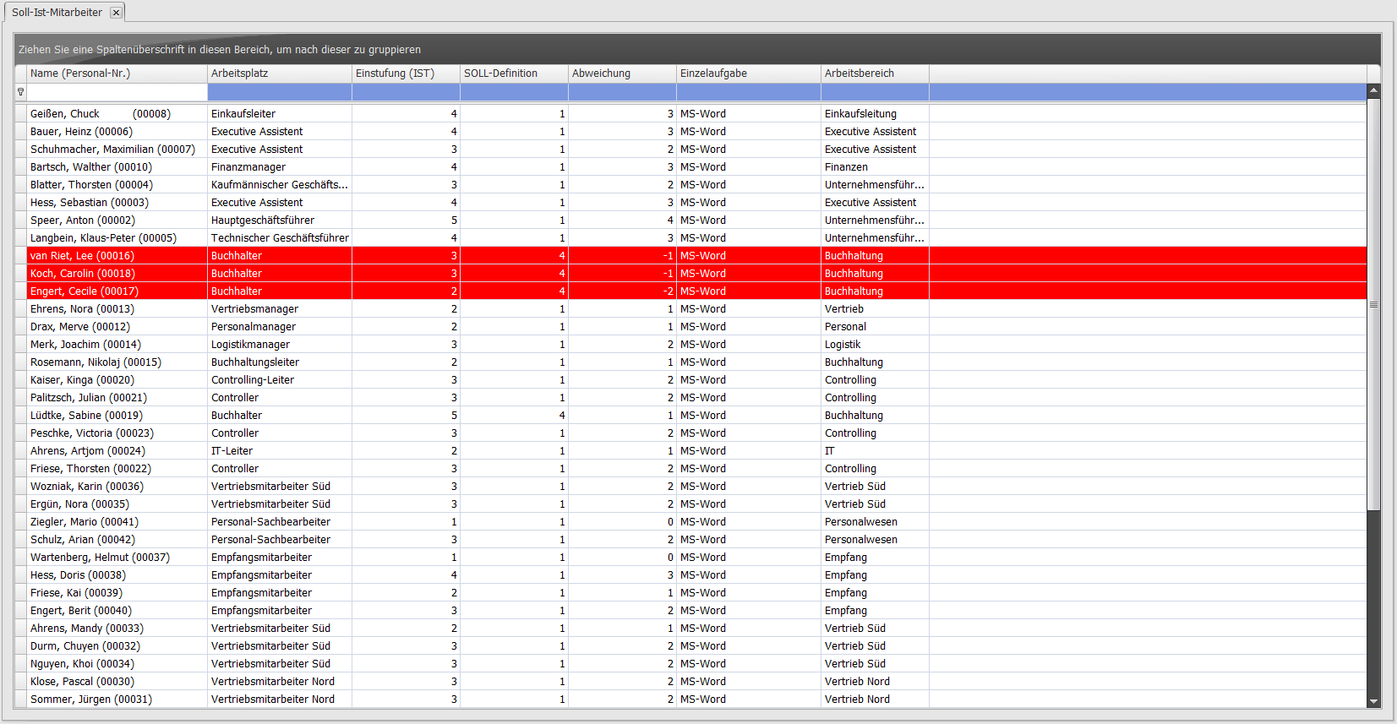Sort by Name (Personal-Nr.) column header

[x=117, y=73]
